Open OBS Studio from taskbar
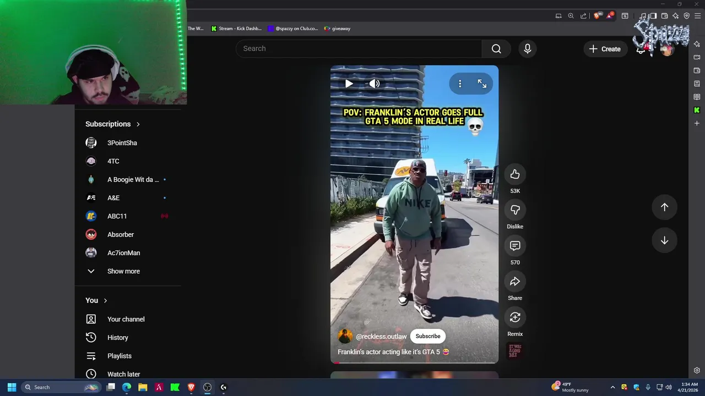Viewport: 705px width, 396px height. click(x=207, y=387)
